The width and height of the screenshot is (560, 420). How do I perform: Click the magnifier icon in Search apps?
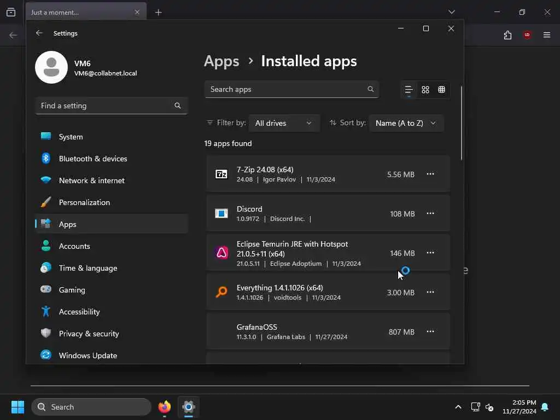pyautogui.click(x=371, y=89)
